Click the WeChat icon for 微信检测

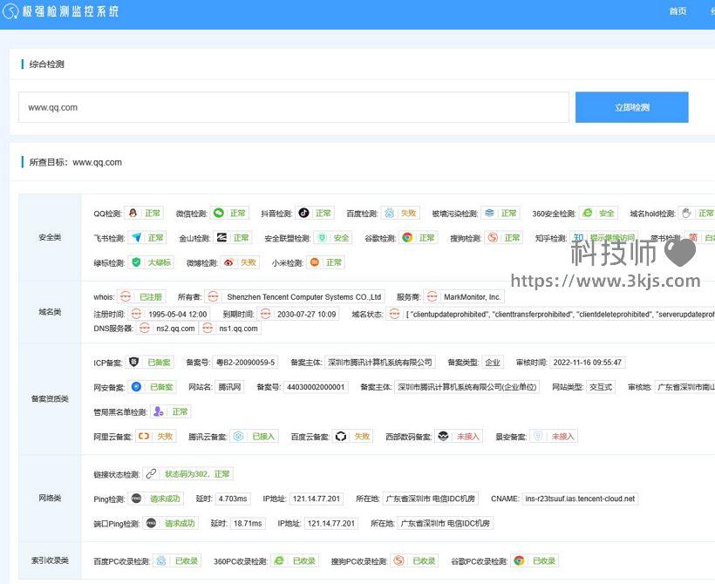(218, 213)
